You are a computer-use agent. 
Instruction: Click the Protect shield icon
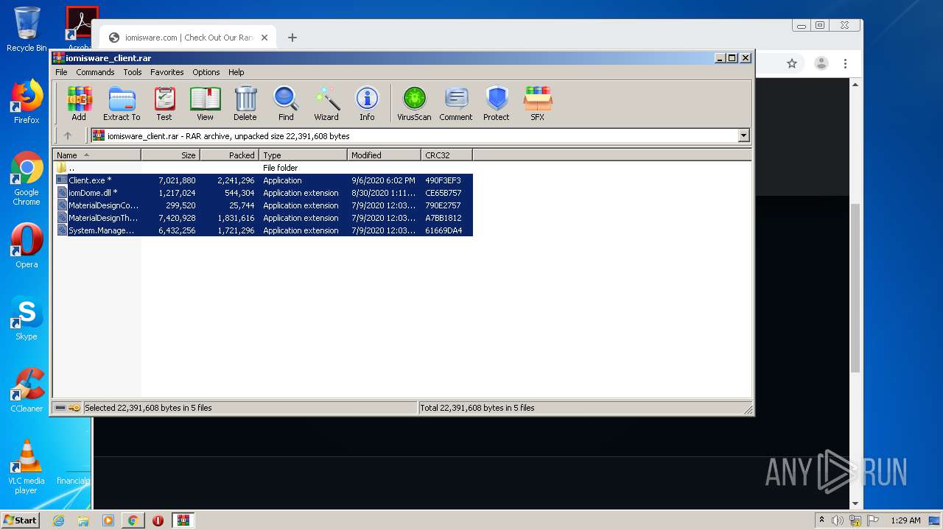(x=497, y=103)
